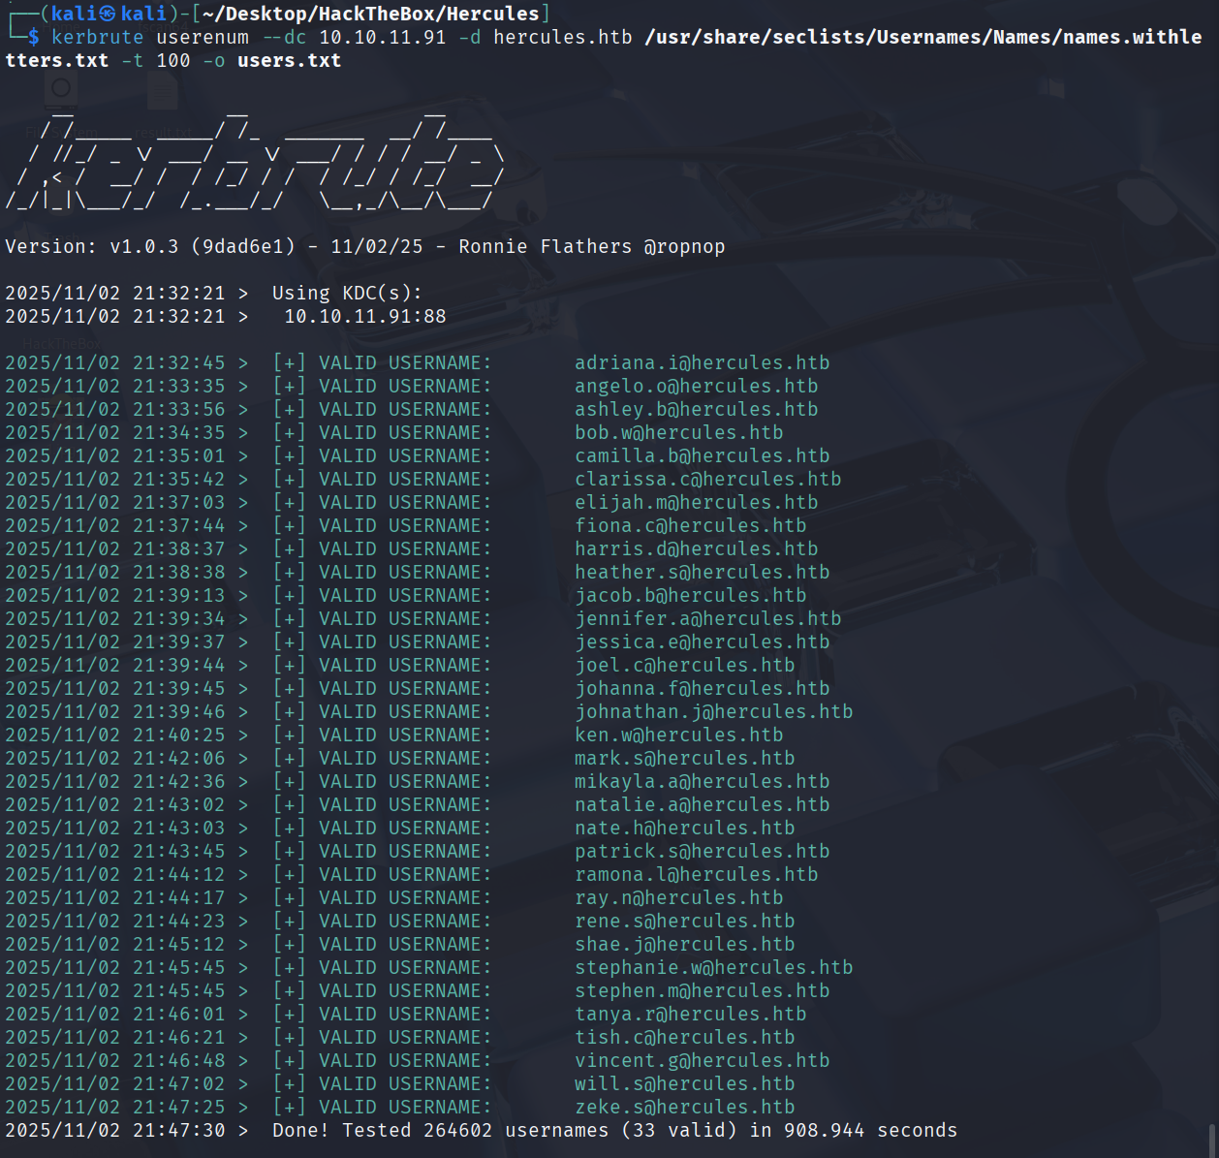Select mikayla.a@hercules.htb entry
1219x1158 pixels.
(702, 782)
